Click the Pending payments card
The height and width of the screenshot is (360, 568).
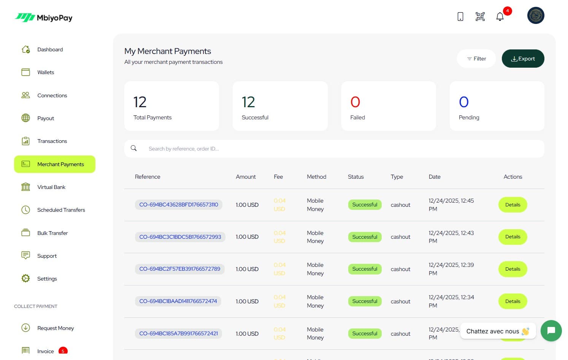tap(497, 106)
